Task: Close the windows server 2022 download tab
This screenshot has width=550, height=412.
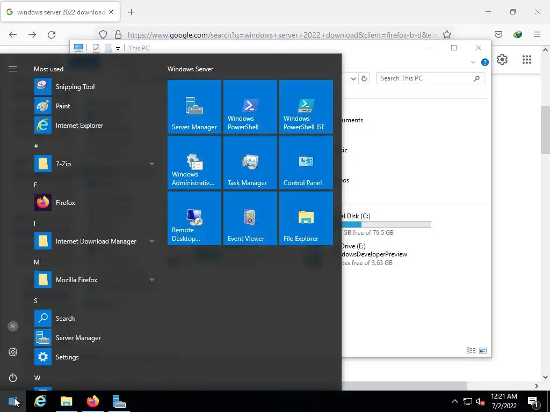Action: click(111, 12)
